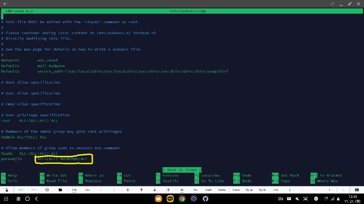Tap the curly braces icon in the keys row
This screenshot has height=204, width=364.
click(47, 190)
